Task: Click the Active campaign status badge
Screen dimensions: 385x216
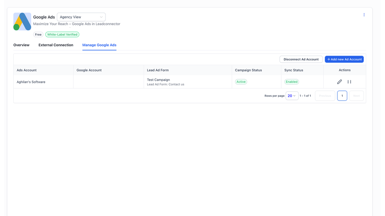Action: click(241, 82)
